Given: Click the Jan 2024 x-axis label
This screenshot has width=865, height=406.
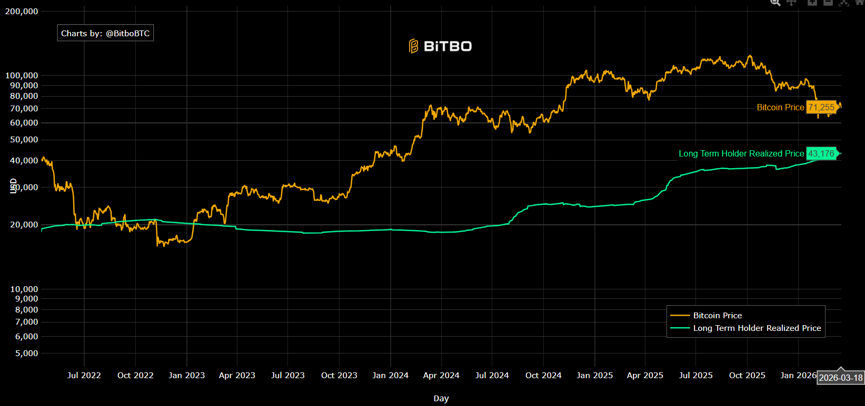Looking at the screenshot, I should [x=390, y=375].
